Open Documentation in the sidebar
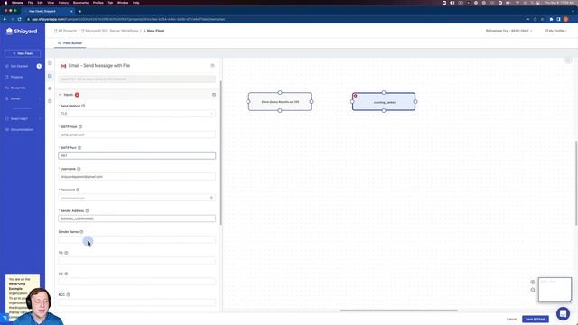The image size is (578, 325). pyautogui.click(x=22, y=130)
